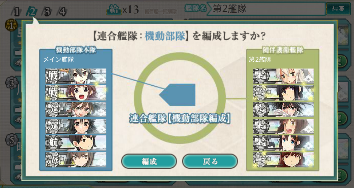The width and height of the screenshot is (354, 188).
Task: Select first 戦 battleship in main fleet
Action: [76, 76]
